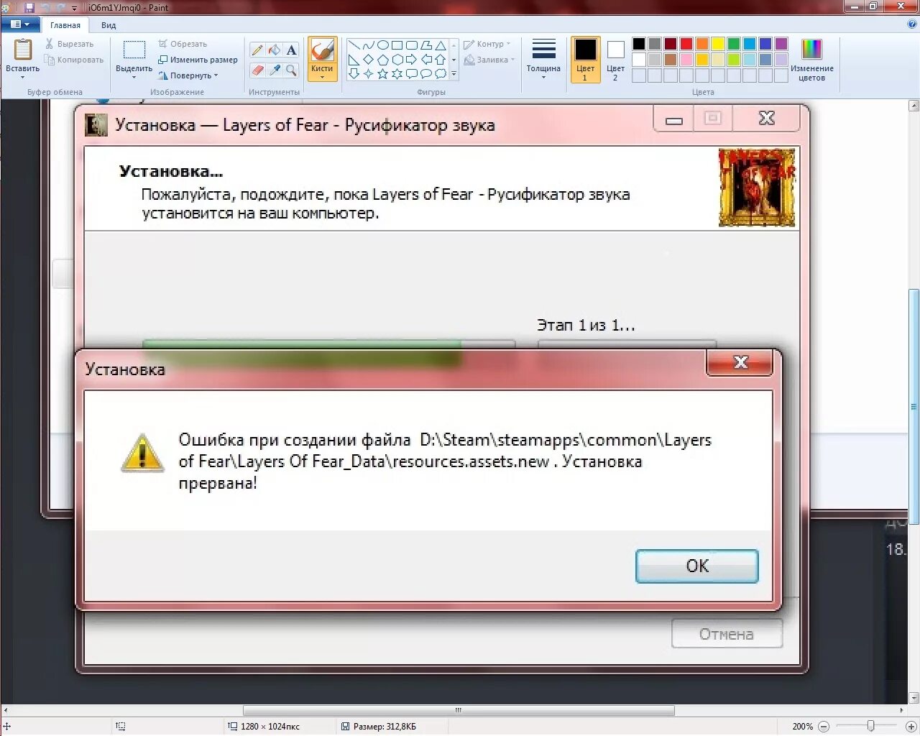
Task: Select the line shape
Action: [x=354, y=45]
